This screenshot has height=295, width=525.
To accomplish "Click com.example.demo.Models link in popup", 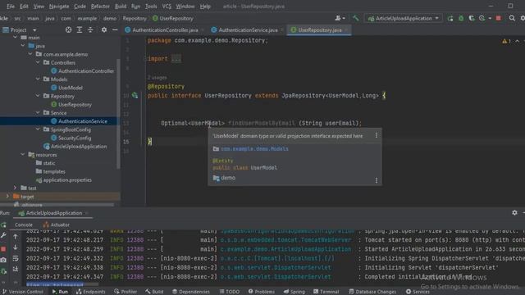I will click(254, 149).
